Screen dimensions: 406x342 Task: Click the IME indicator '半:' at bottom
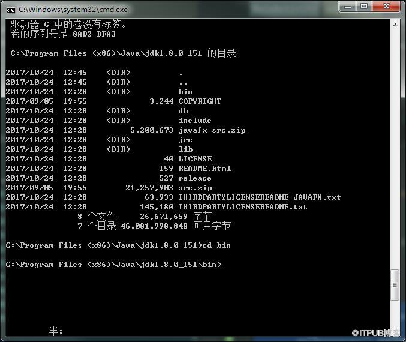[x=56, y=331]
